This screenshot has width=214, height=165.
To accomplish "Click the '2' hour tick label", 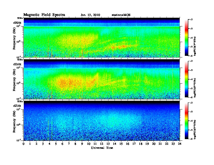I will click(36, 144).
